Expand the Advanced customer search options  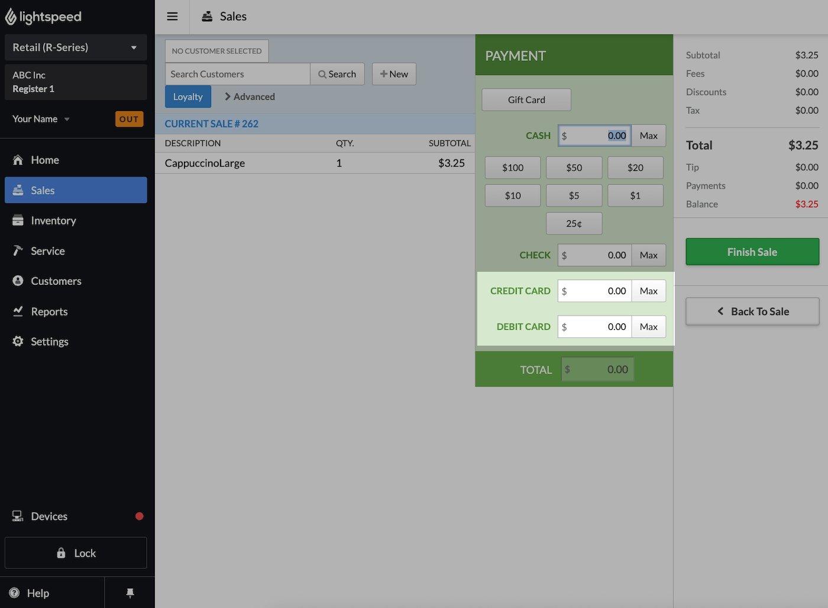pyautogui.click(x=250, y=97)
